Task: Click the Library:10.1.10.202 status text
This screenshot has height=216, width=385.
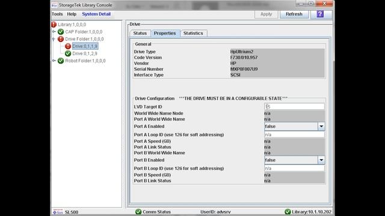Action: (312, 212)
